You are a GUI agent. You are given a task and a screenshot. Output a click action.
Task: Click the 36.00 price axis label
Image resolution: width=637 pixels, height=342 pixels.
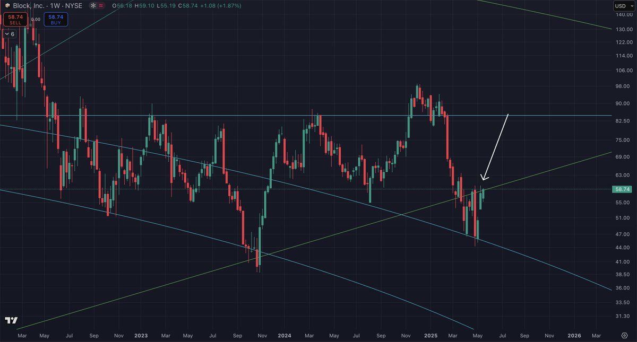click(x=624, y=288)
